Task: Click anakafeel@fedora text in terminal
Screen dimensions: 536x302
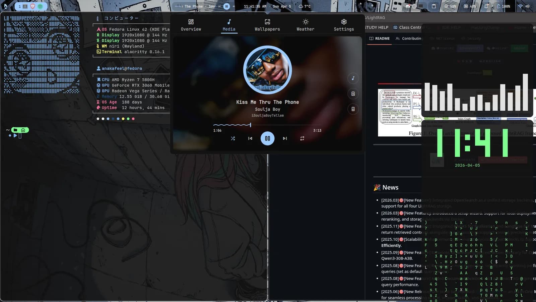Action: click(x=122, y=68)
